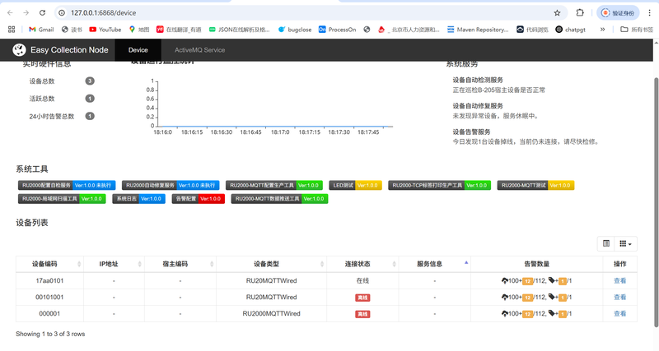Click the 设备总数 count badge
The height and width of the screenshot is (351, 659).
90,81
